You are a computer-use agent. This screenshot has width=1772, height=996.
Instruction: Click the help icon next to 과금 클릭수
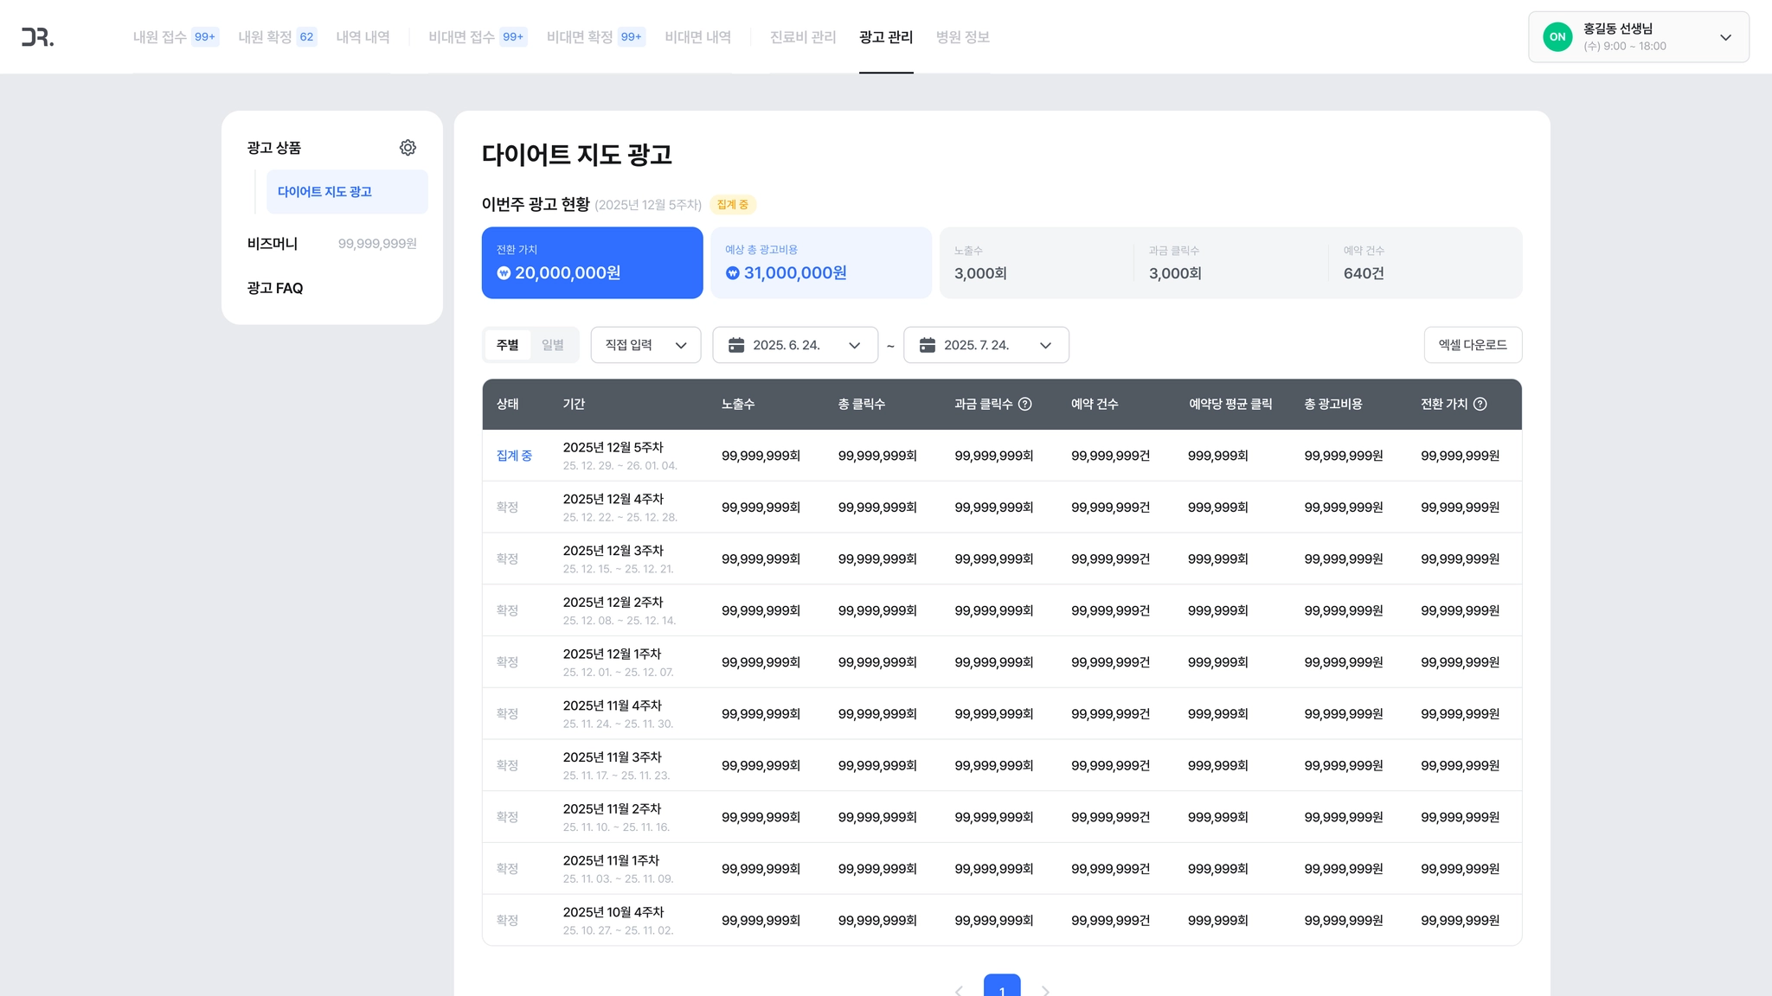1024,404
